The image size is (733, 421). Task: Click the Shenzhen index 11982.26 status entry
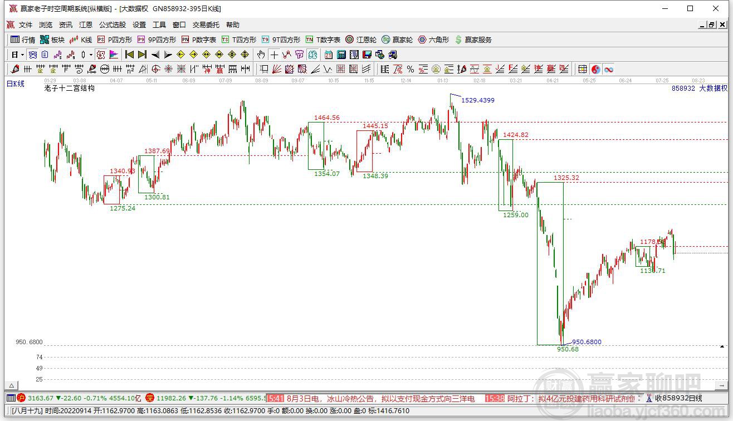(x=206, y=398)
